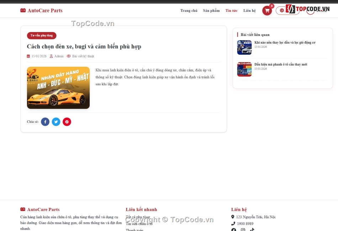Open footer TikTok social icon
This screenshot has height=231, width=338.
click(252, 230)
